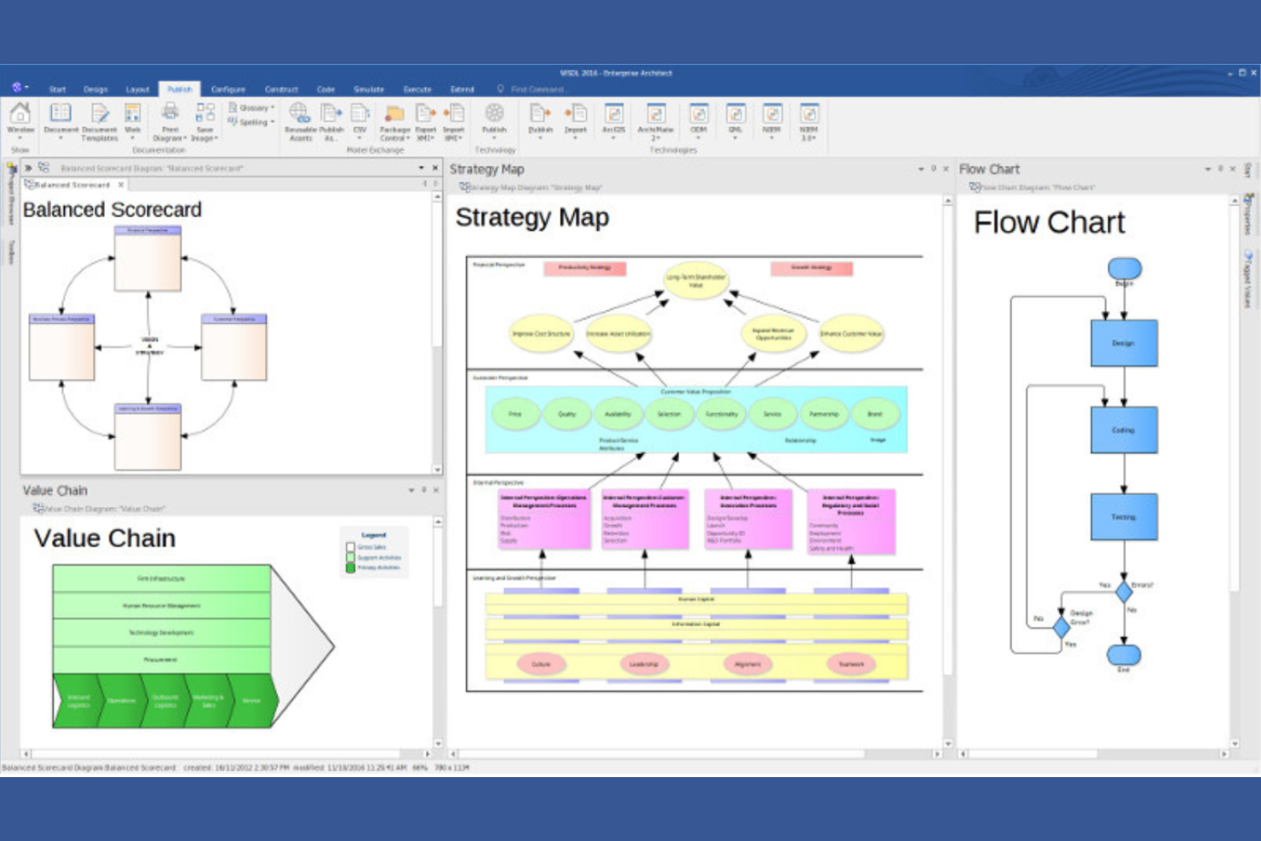Expand the Web dropdown in Documentation
Viewport: 1261px width, 841px height.
coord(132,138)
